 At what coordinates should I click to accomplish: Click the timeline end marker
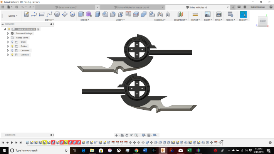point(222,142)
